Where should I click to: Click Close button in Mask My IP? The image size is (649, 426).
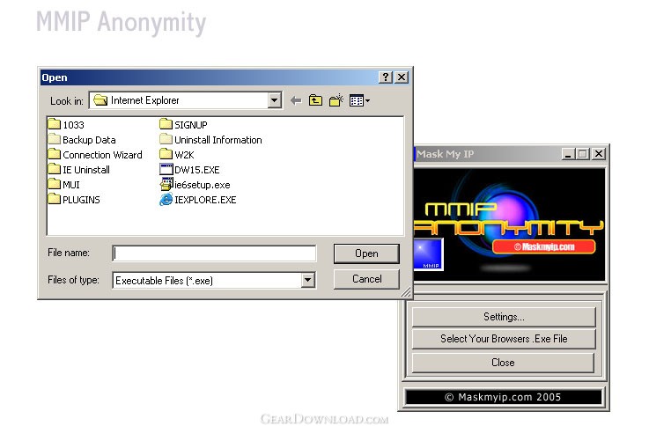pyautogui.click(x=503, y=363)
